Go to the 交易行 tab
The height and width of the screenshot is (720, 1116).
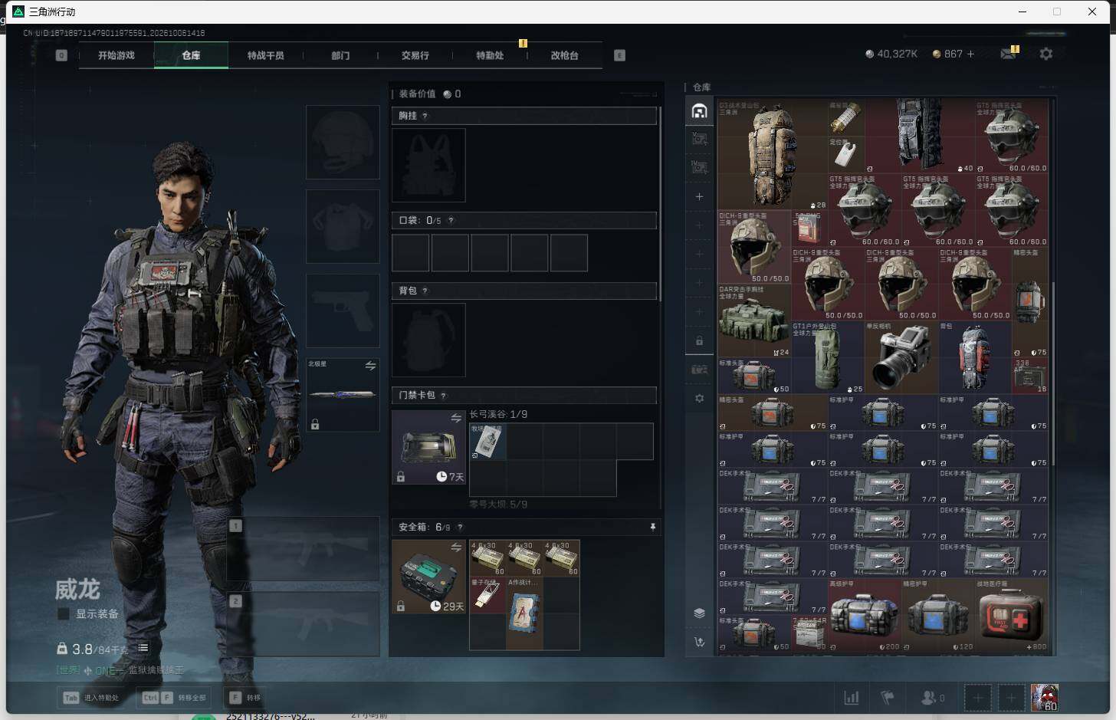click(415, 55)
